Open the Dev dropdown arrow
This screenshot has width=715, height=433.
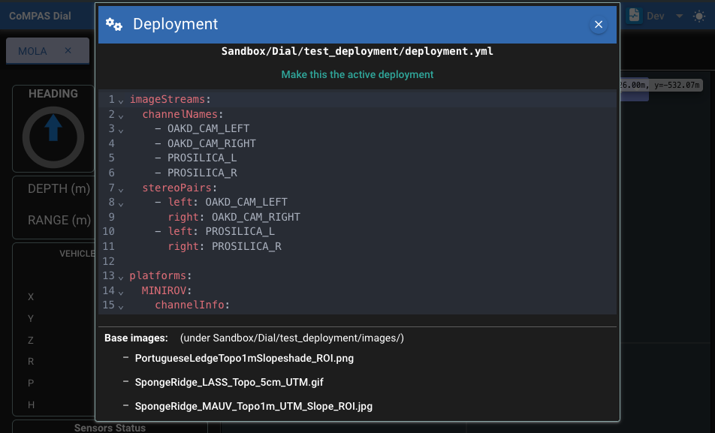[679, 16]
